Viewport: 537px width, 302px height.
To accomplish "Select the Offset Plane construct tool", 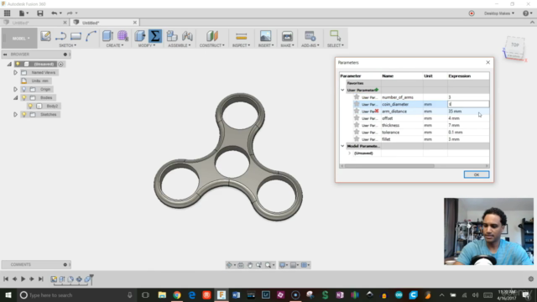I will coord(212,36).
